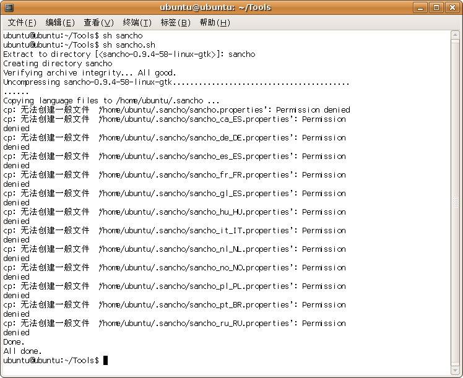Click the 'Done.' output line
463x378 pixels.
[x=14, y=342]
